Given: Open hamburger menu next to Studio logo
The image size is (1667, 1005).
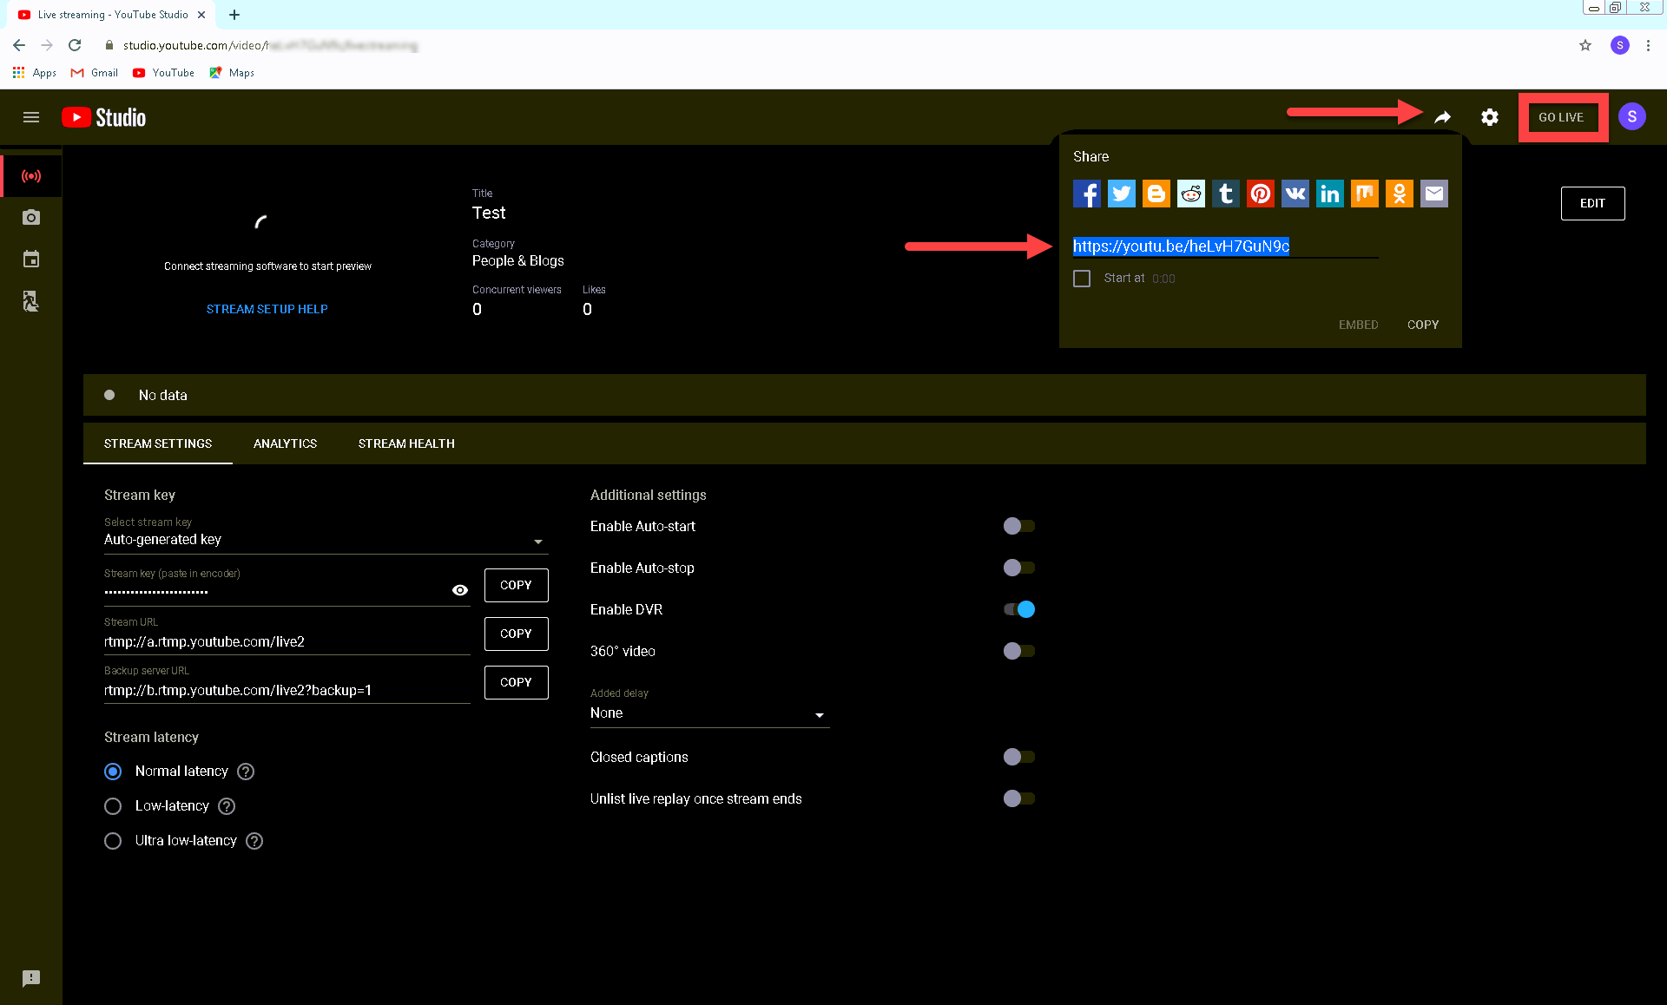Looking at the screenshot, I should coord(31,117).
